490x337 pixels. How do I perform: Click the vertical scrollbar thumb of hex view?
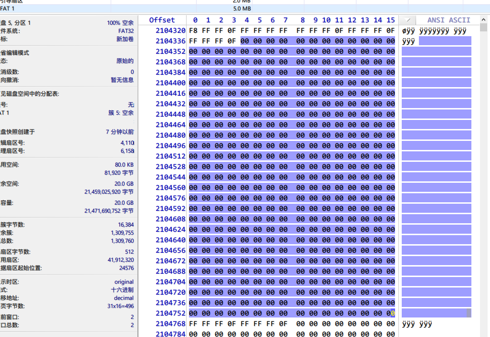point(483,28)
